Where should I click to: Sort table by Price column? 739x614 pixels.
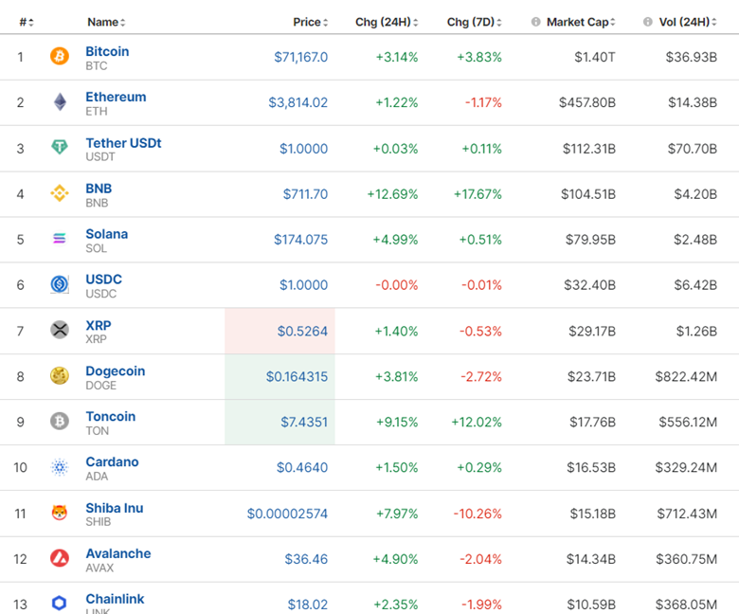tap(310, 22)
